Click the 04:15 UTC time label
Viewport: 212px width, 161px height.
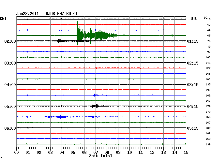click(x=193, y=107)
